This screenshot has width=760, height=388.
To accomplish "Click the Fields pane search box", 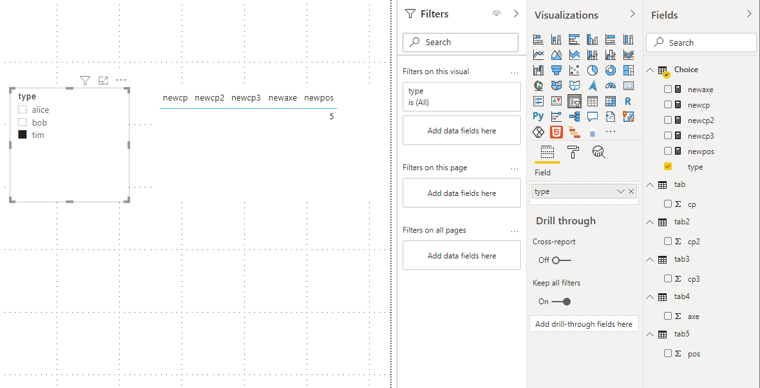I will (x=701, y=43).
